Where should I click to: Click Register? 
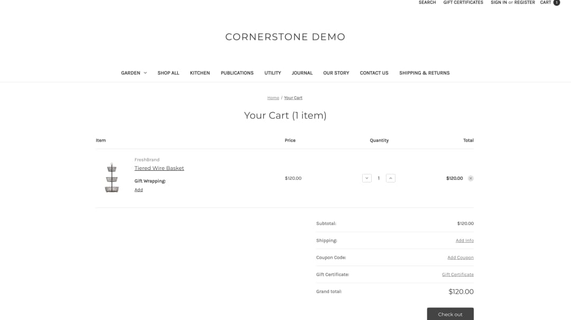click(524, 3)
